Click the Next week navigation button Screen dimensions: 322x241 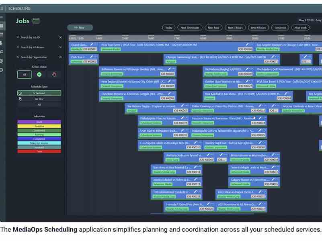(300, 27)
